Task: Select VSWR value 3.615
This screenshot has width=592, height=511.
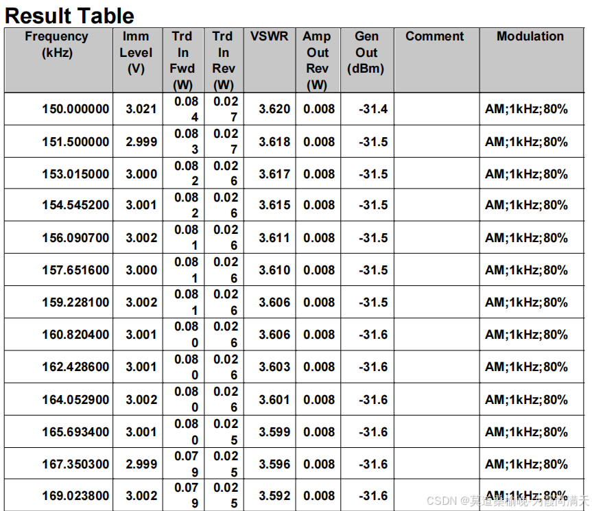Action: [274, 205]
